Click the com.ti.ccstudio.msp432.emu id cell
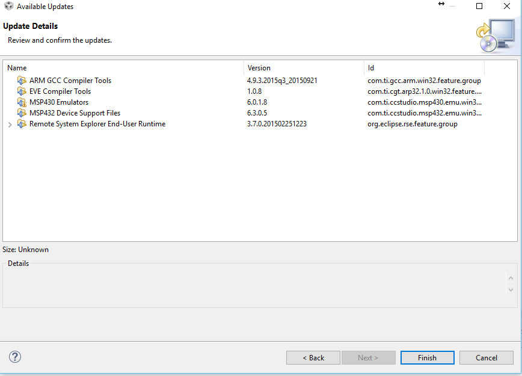522x376 pixels. pos(425,113)
